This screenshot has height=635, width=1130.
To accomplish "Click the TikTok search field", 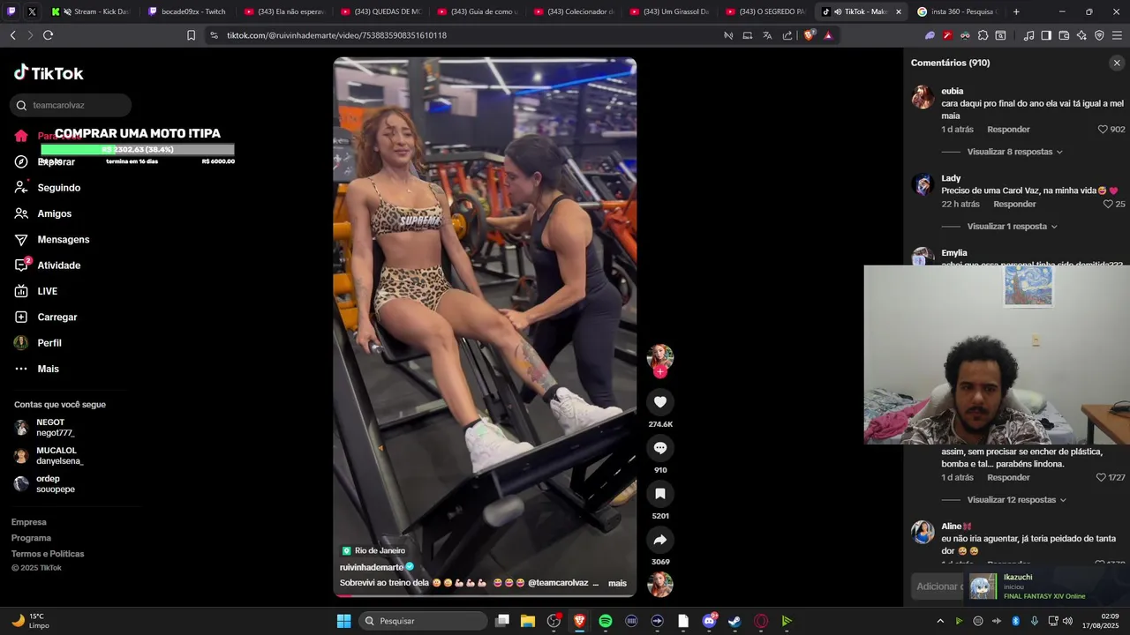I will pos(71,105).
